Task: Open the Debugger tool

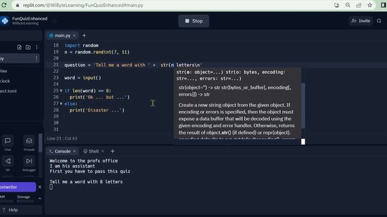Action: (29, 164)
